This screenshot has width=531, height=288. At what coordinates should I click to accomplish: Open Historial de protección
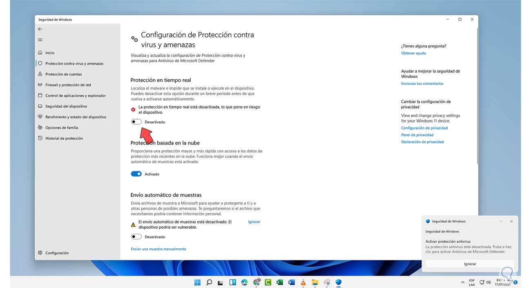pyautogui.click(x=64, y=138)
